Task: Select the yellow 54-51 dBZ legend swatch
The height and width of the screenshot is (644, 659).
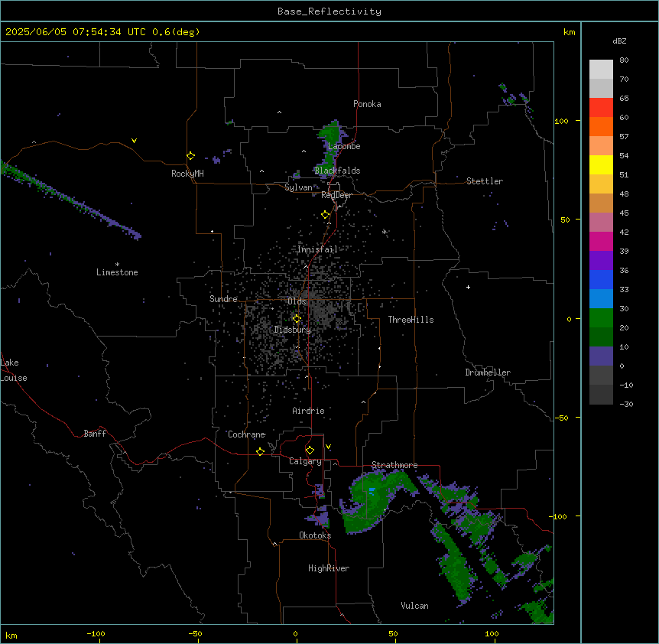Action: pyautogui.click(x=601, y=164)
